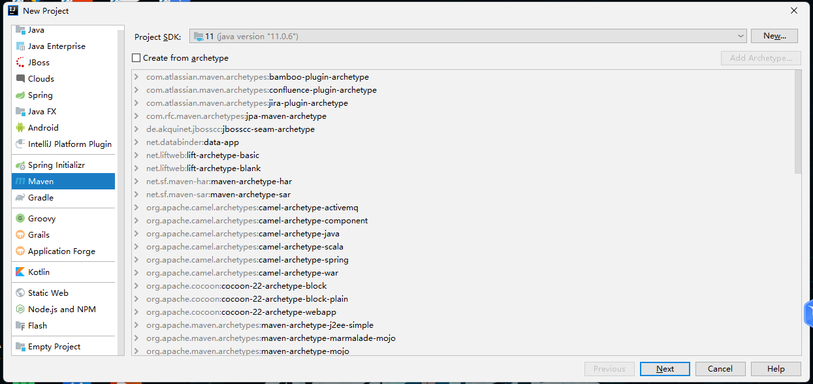Expand lift-archetype-blank entry
The width and height of the screenshot is (813, 384).
point(136,168)
